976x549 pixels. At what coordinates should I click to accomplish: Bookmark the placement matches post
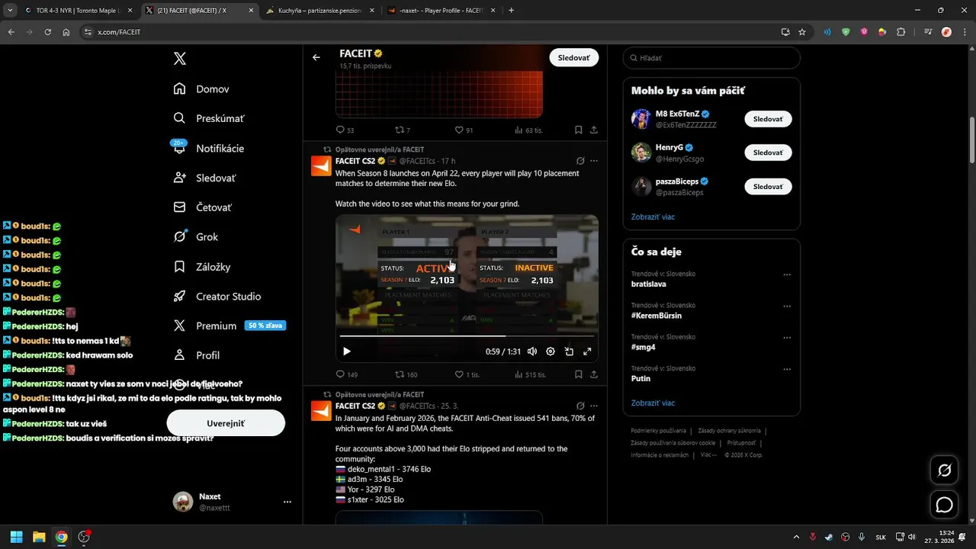pos(579,374)
